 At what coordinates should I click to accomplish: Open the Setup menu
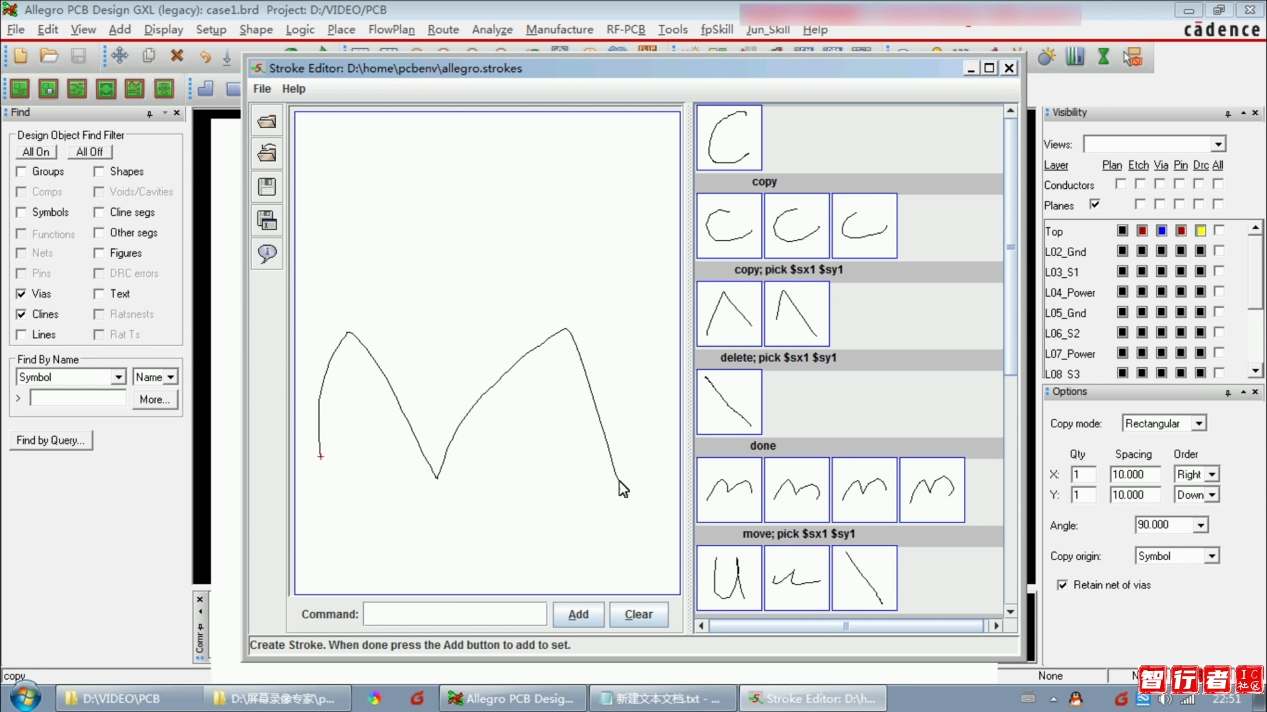coord(211,30)
